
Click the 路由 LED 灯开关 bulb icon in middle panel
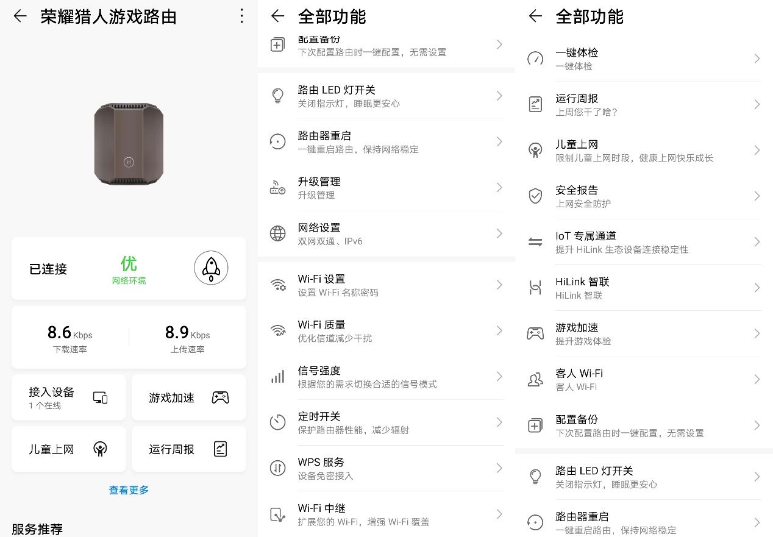(277, 96)
